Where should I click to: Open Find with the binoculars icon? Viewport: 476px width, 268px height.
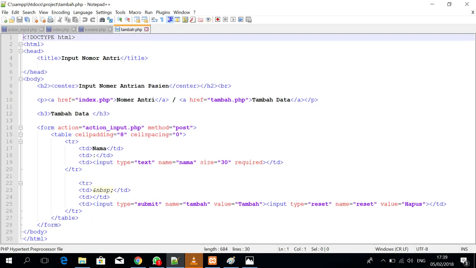[102, 19]
